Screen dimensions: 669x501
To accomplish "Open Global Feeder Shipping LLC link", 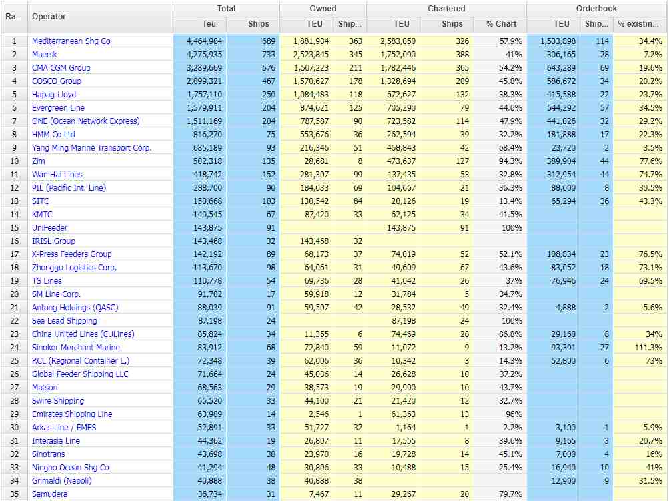I will point(80,374).
